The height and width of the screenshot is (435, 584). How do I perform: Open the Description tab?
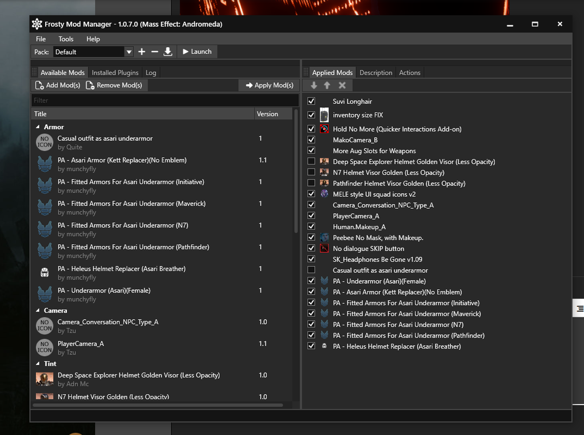(376, 73)
